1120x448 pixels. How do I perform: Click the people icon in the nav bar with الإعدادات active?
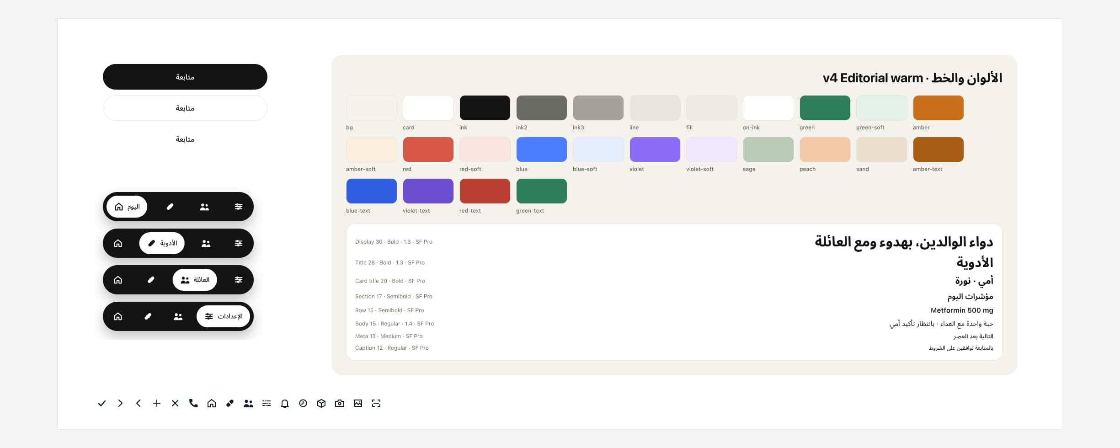pos(178,316)
